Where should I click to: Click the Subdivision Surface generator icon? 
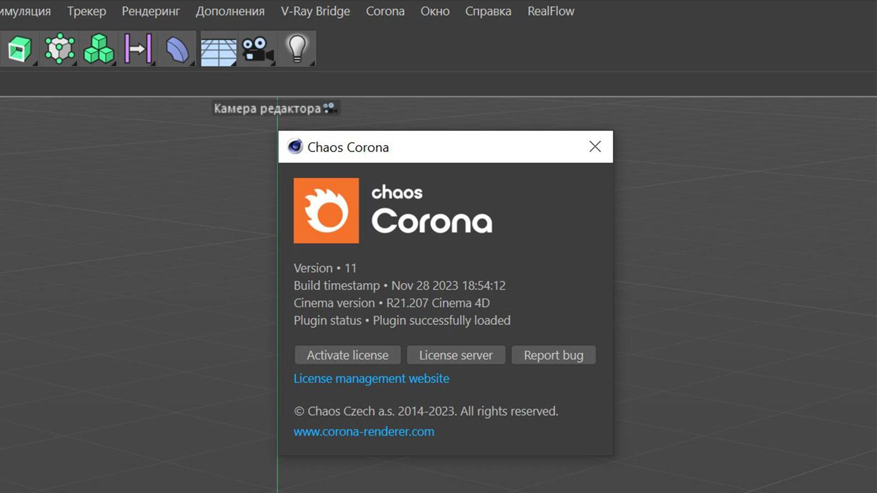(59, 49)
